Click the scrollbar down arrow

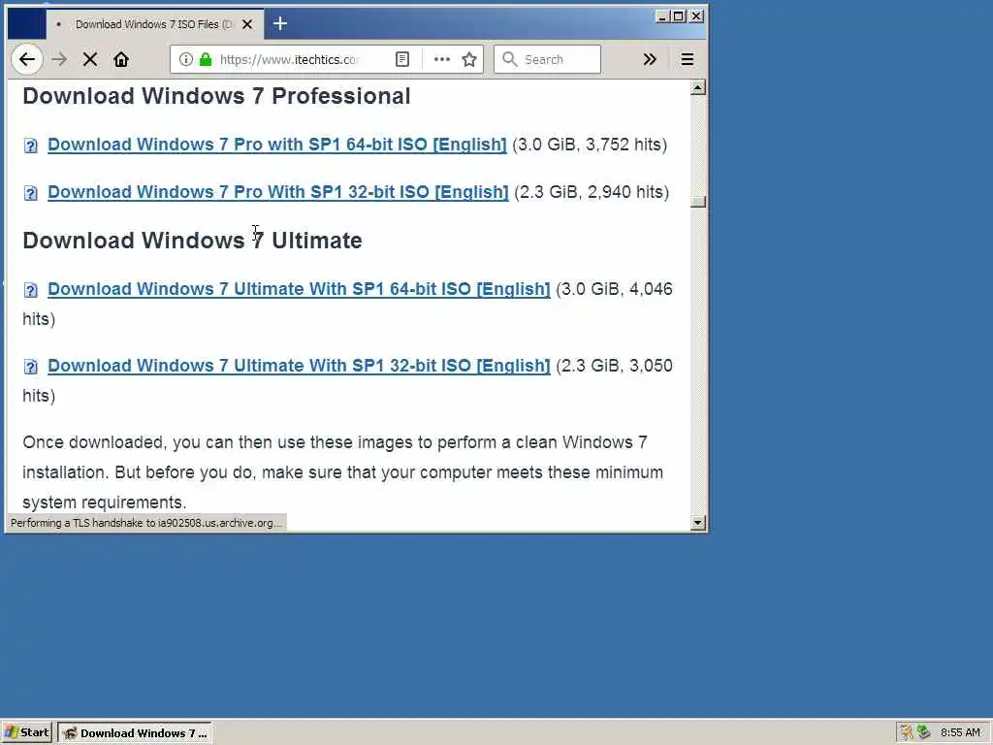pyautogui.click(x=698, y=523)
